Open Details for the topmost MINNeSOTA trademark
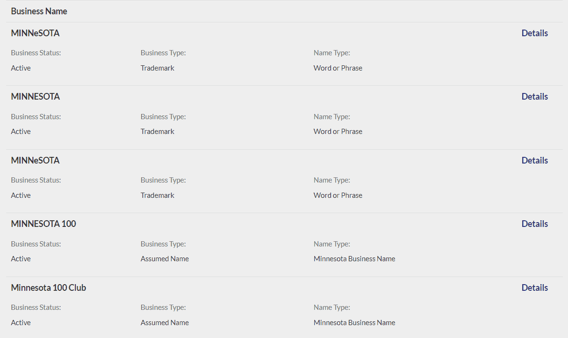 coord(535,33)
